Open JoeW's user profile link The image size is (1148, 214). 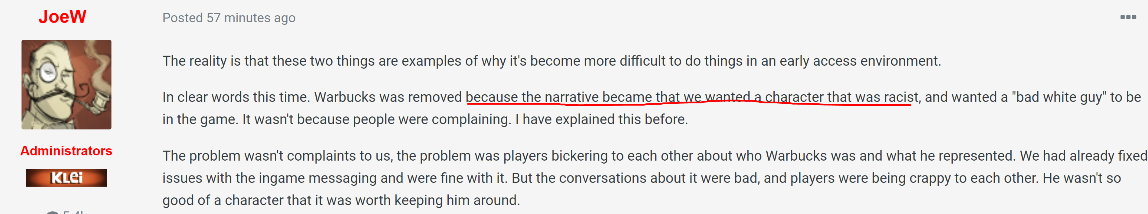pyautogui.click(x=62, y=17)
